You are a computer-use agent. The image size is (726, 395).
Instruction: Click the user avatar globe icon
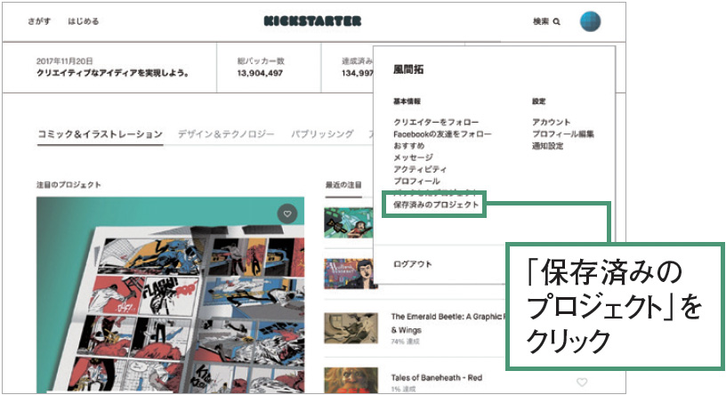click(591, 21)
